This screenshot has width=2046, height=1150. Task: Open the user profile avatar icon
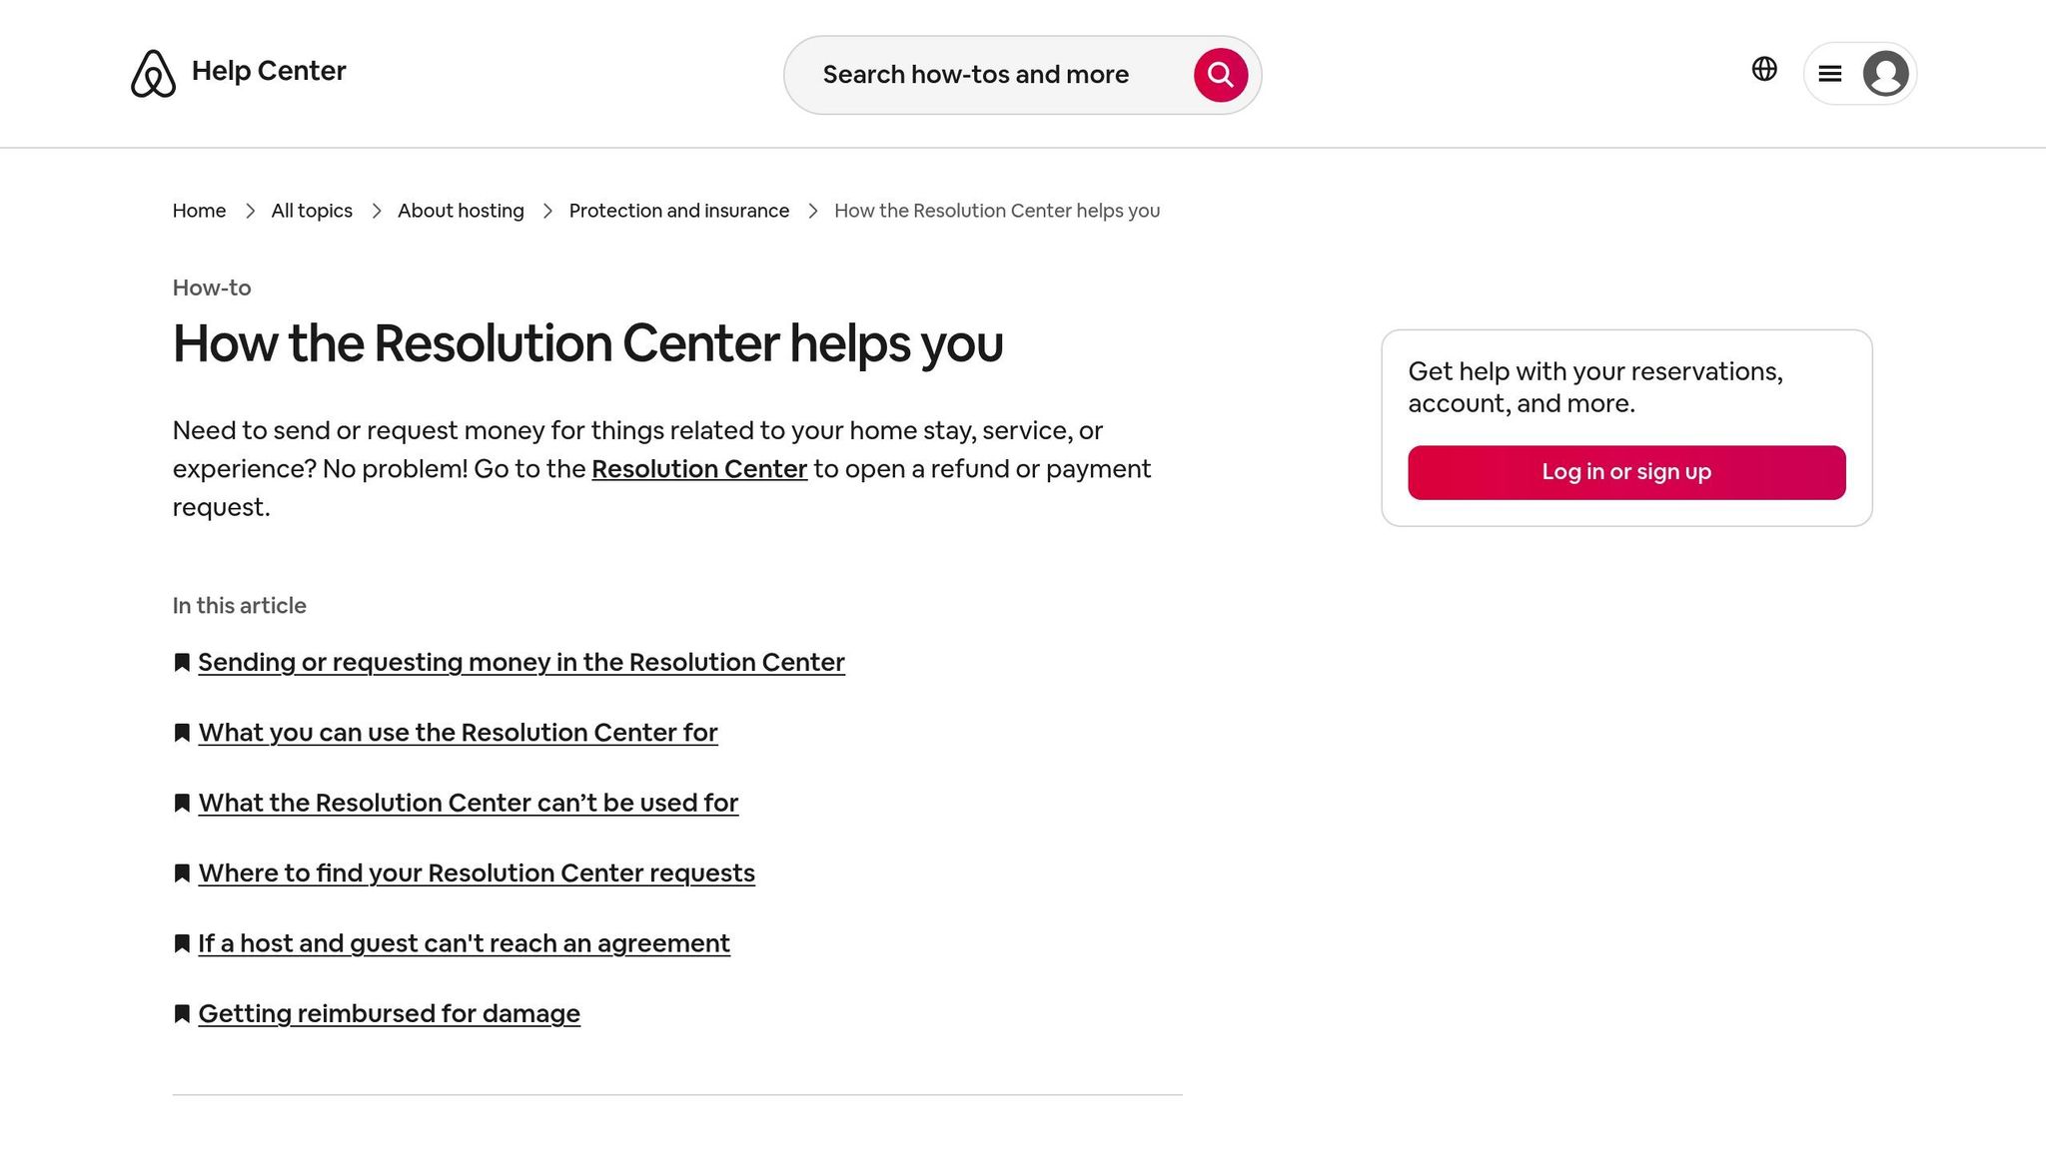1886,73
